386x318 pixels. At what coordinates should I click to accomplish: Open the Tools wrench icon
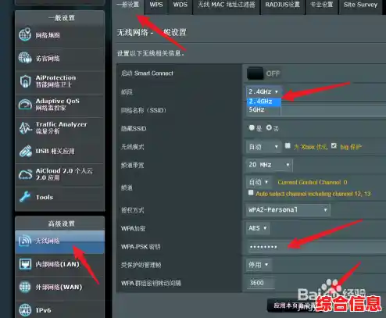[x=25, y=197]
